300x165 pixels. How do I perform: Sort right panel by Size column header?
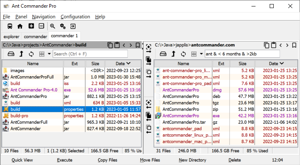[x=243, y=64]
